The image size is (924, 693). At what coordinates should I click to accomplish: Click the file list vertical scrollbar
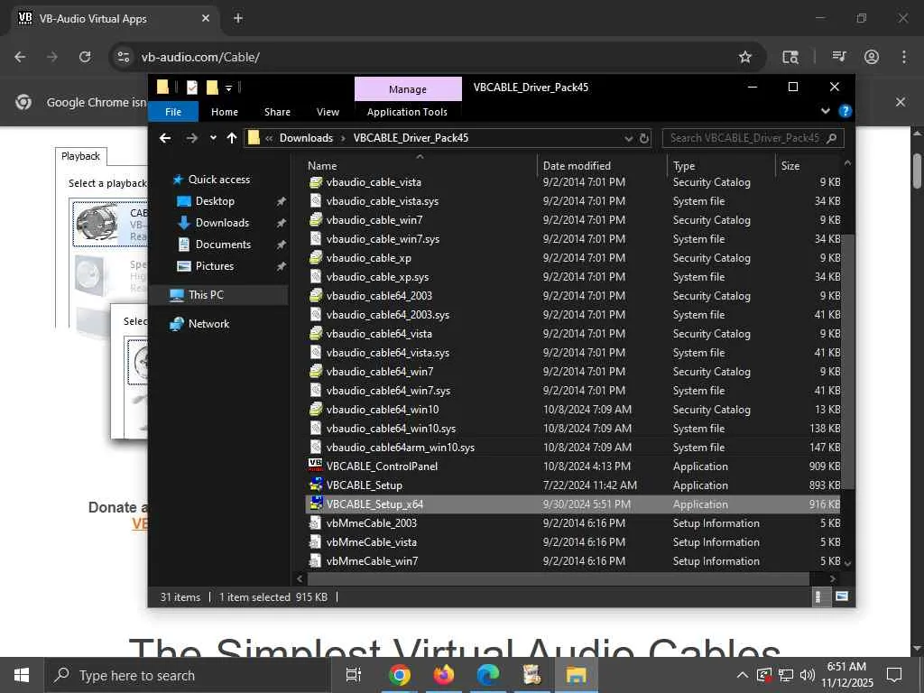tap(847, 361)
